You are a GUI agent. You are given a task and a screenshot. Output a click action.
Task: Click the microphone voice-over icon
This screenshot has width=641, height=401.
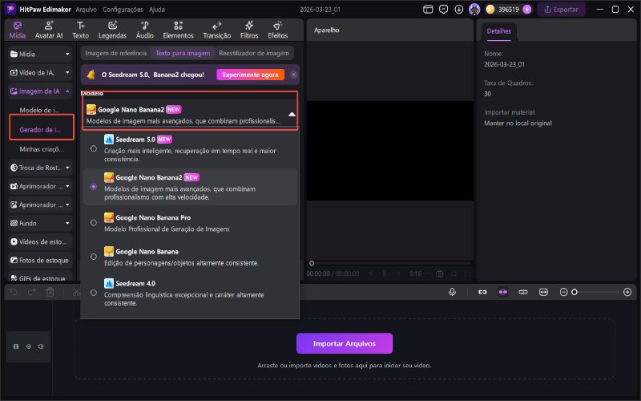(x=453, y=293)
